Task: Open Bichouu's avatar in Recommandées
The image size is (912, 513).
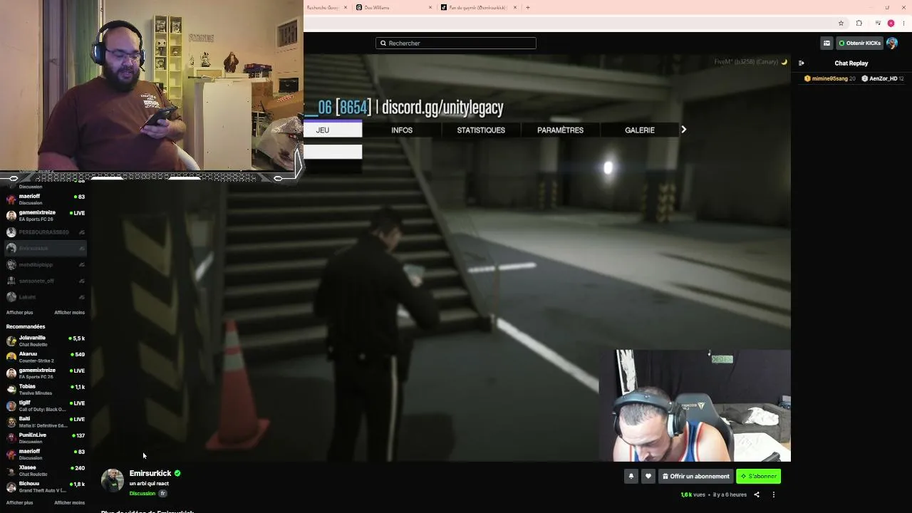Action: click(x=11, y=487)
